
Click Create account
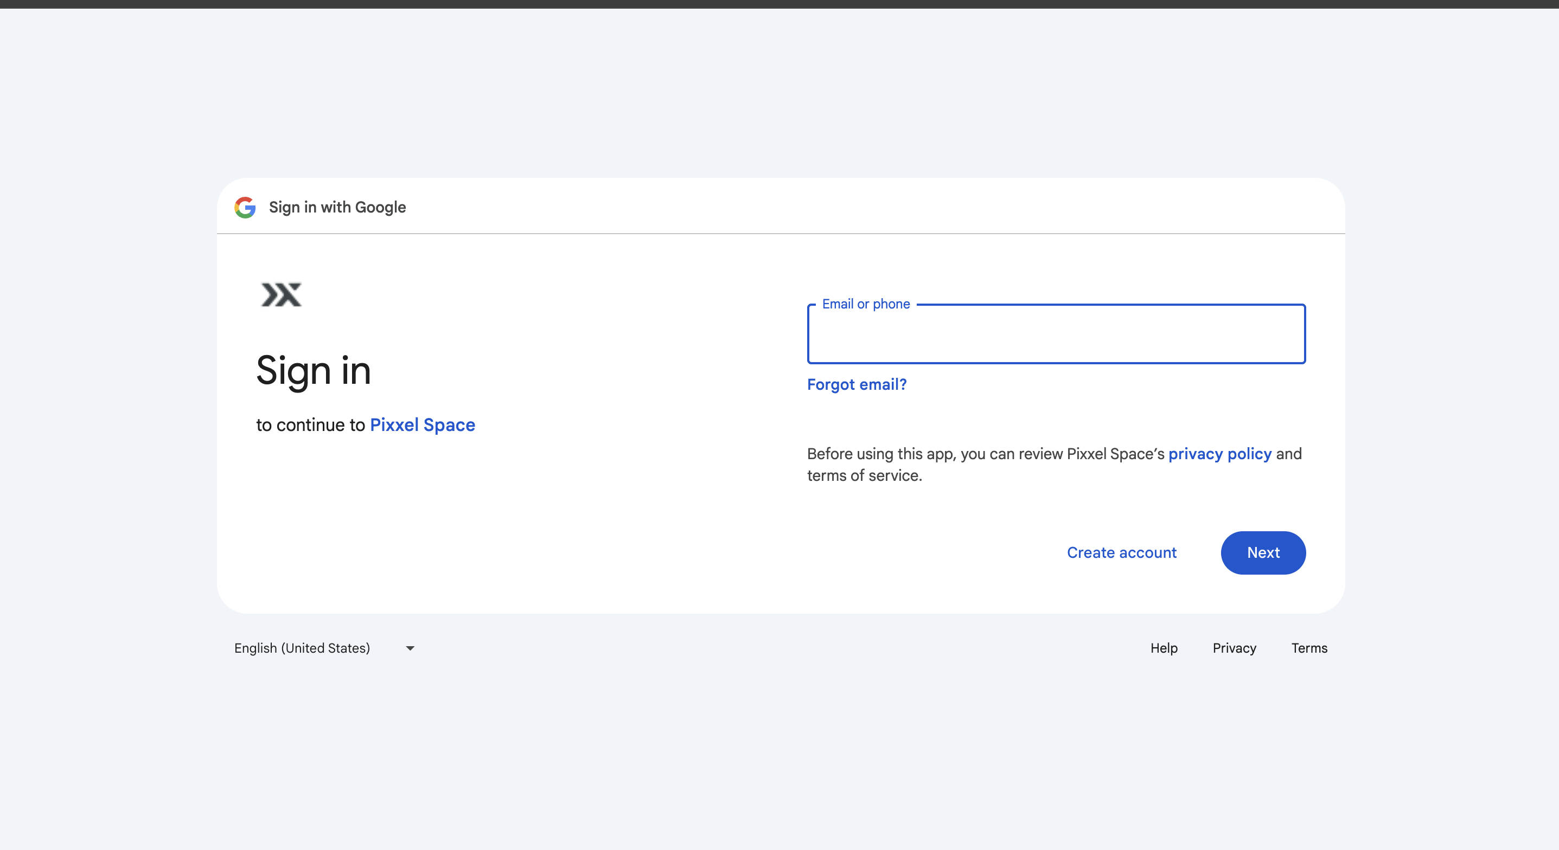click(1121, 553)
